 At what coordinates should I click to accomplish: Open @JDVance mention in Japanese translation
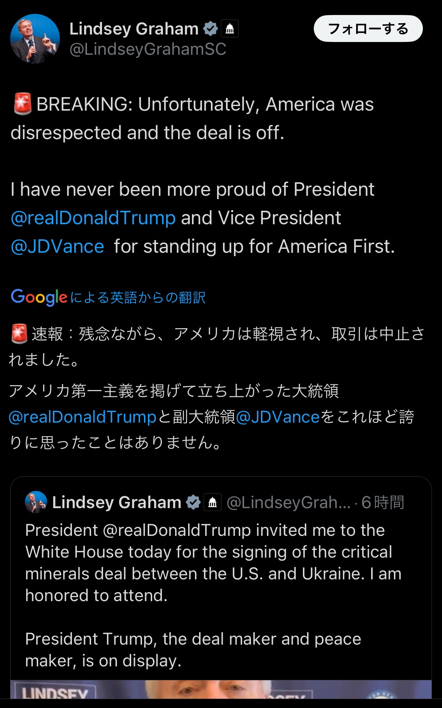(278, 417)
